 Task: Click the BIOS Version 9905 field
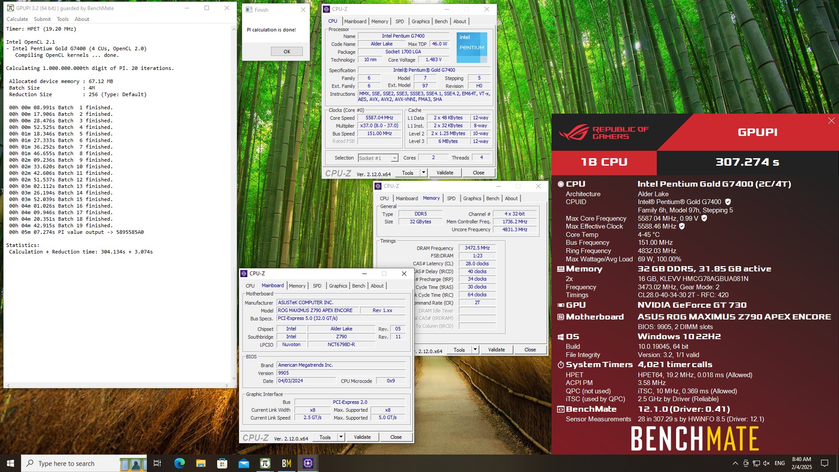click(341, 373)
